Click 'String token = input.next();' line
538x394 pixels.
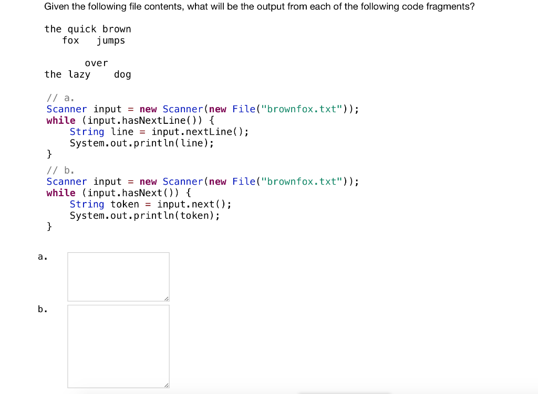[x=151, y=204]
